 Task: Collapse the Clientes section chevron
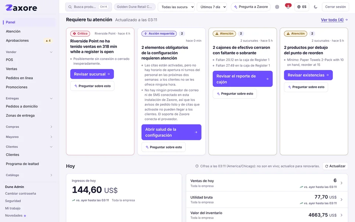(x=51, y=147)
